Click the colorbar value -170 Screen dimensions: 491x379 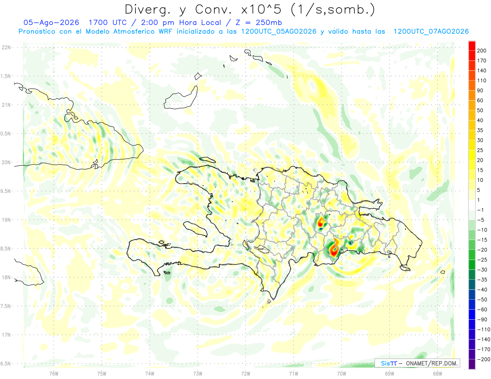click(483, 350)
